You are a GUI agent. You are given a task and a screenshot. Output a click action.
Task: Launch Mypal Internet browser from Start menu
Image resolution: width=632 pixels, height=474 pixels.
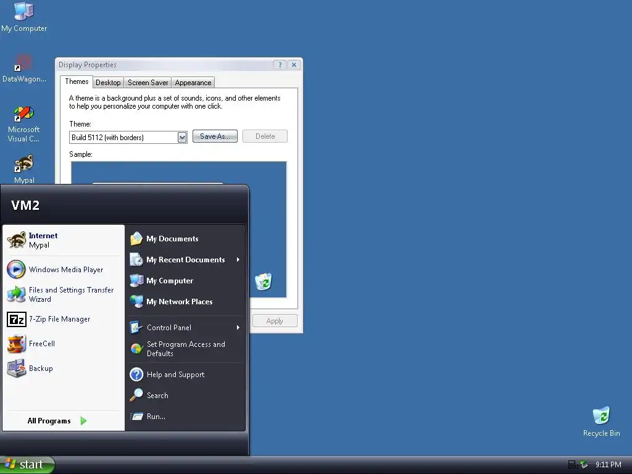[64, 240]
